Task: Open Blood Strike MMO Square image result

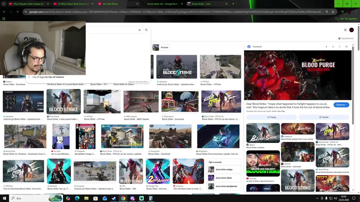Action: coord(141,102)
